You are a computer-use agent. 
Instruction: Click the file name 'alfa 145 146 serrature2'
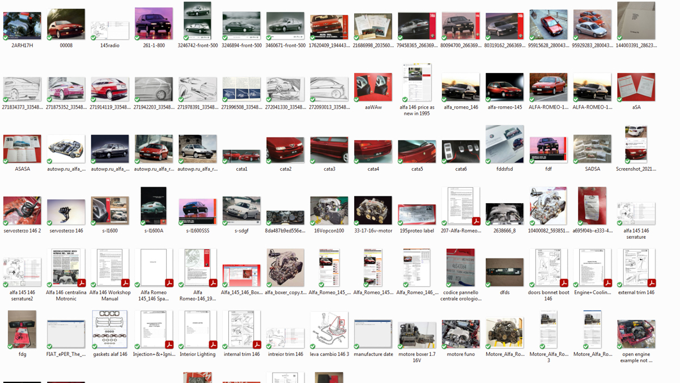tap(22, 296)
